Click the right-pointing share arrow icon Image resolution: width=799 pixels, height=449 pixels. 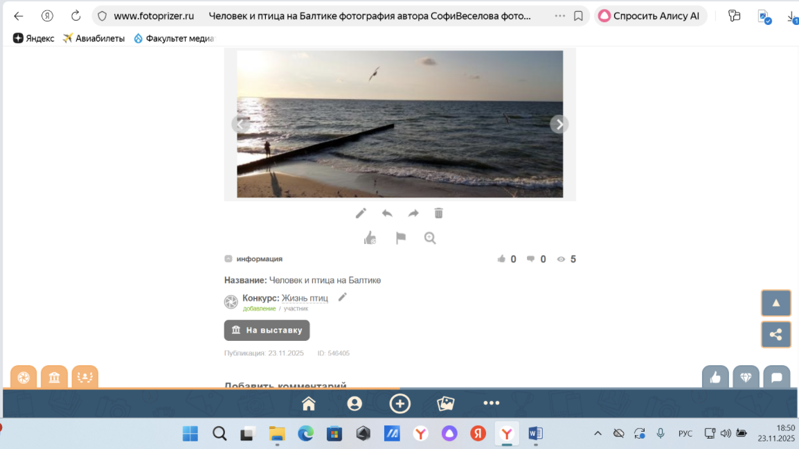coord(413,213)
